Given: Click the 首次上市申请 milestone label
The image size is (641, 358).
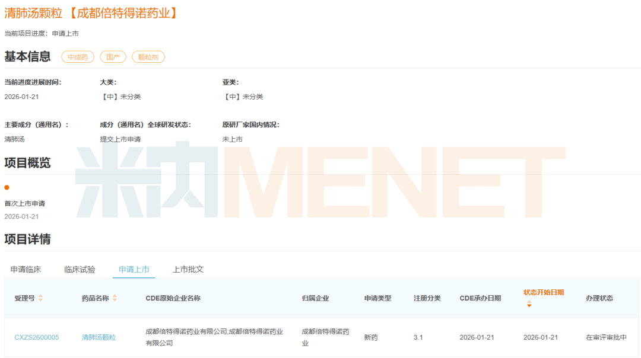Looking at the screenshot, I should (x=24, y=203).
